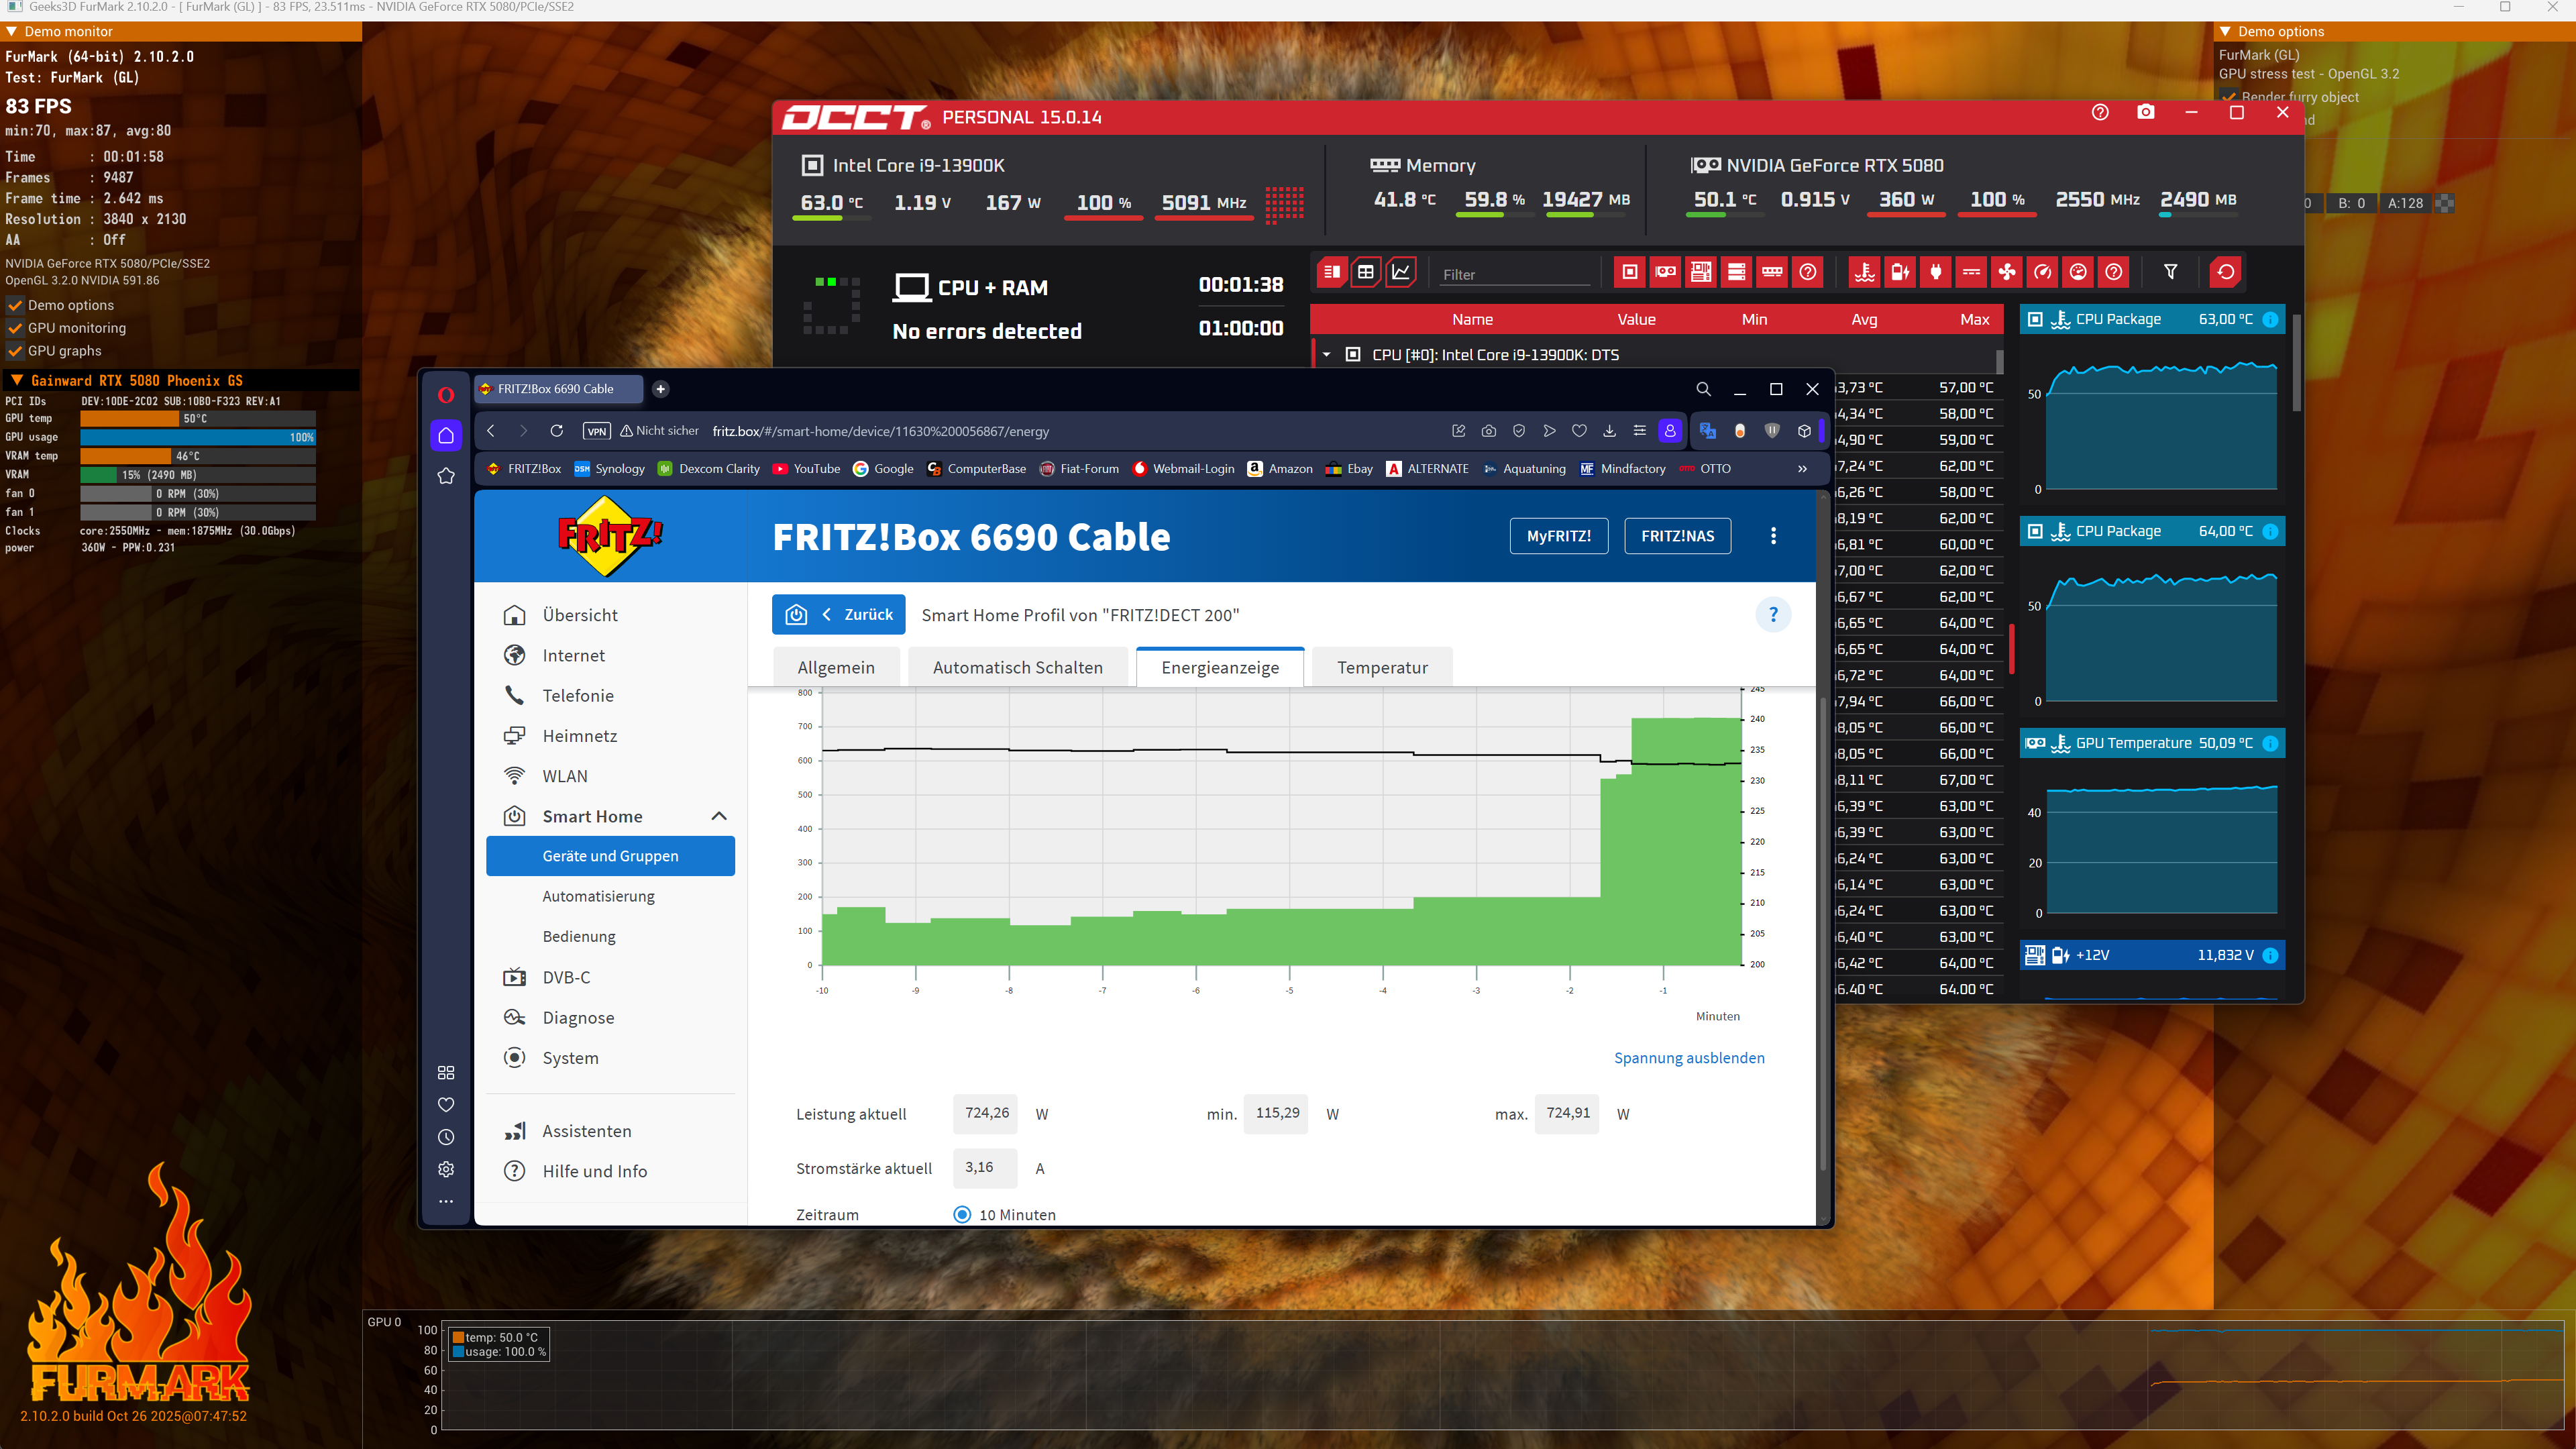Uncheck GPU graphs in FurMark panel
This screenshot has height=1449, width=2576.
point(15,351)
